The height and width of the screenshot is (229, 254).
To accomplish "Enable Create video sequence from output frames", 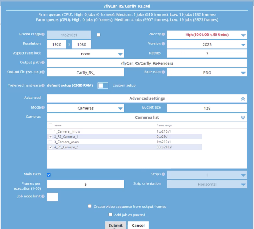I will tap(90, 207).
